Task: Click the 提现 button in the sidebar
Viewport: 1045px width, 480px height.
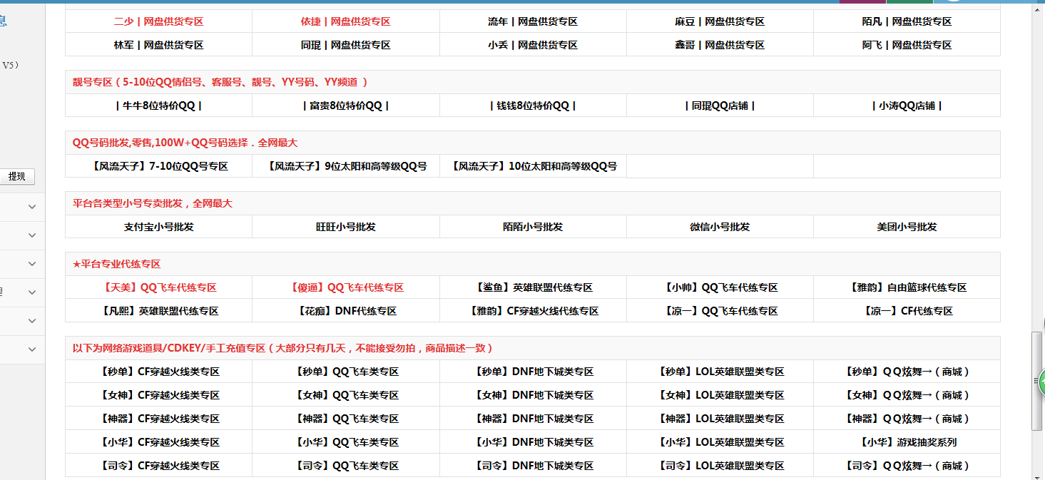Action: tap(17, 177)
